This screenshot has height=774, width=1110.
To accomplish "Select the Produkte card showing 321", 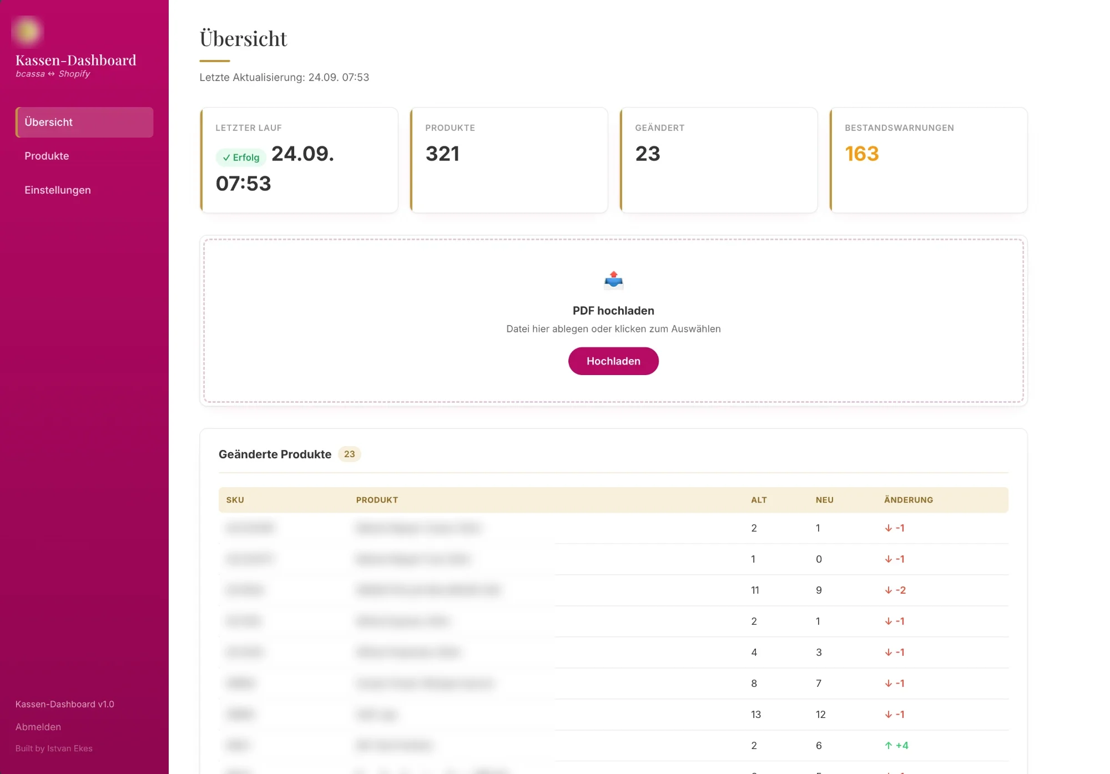I will [509, 160].
